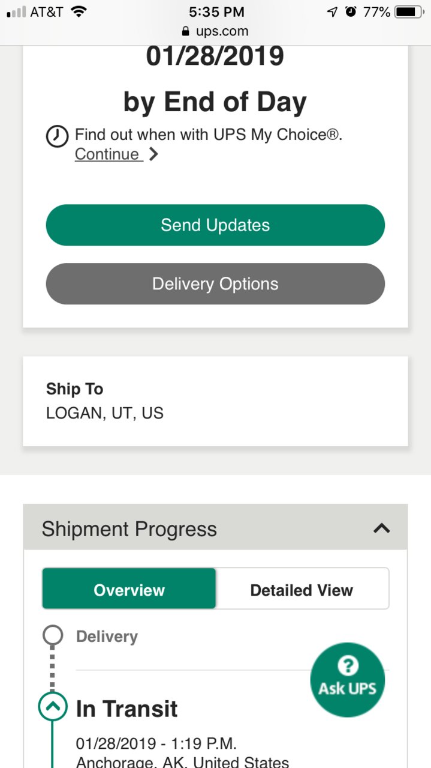Open Delivery Options
Viewport: 431px width, 768px height.
point(215,283)
